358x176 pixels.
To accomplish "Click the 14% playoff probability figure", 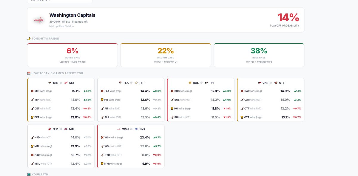I will (x=288, y=18).
